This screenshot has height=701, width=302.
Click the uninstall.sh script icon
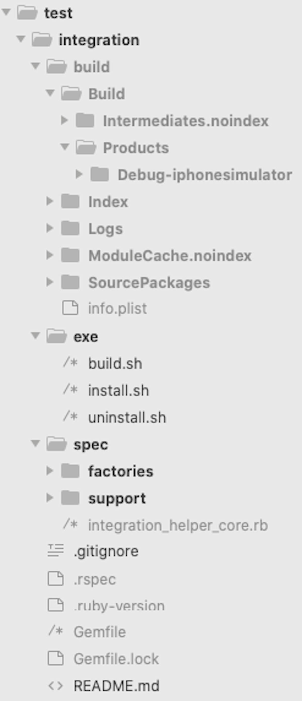[x=70, y=416]
